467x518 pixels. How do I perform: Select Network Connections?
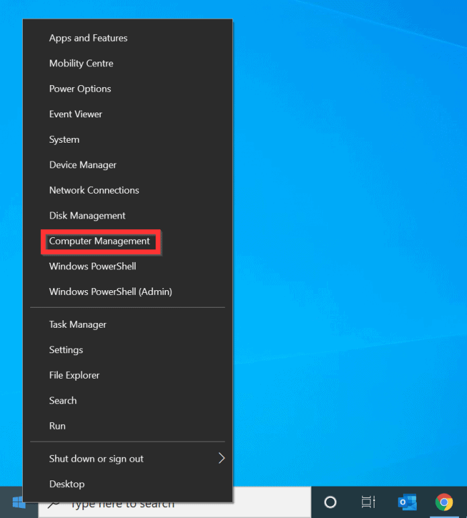click(x=94, y=190)
